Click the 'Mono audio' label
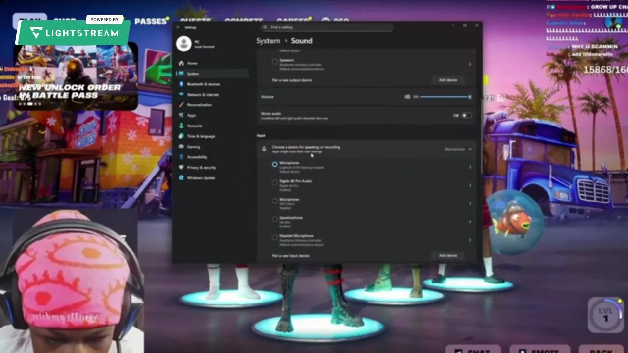Viewport: 628px width, 353px height. point(271,113)
